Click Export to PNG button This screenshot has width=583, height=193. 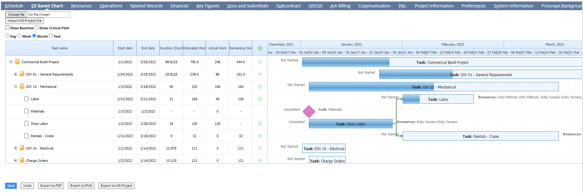(x=81, y=186)
